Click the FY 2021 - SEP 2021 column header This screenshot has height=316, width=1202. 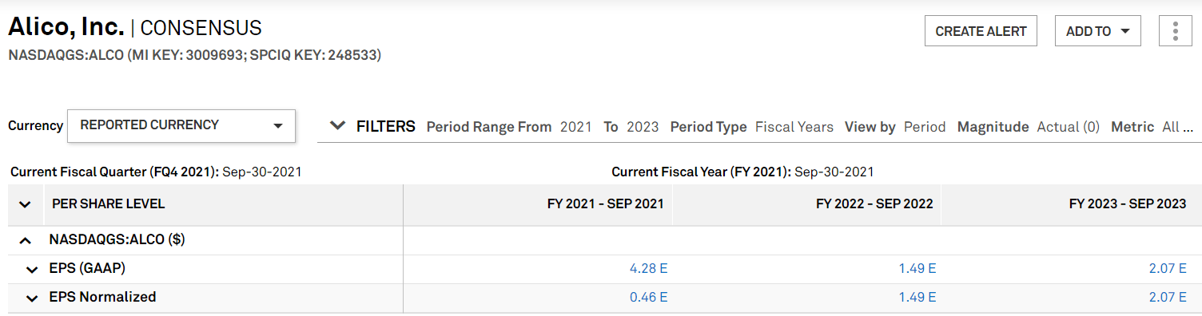click(605, 204)
